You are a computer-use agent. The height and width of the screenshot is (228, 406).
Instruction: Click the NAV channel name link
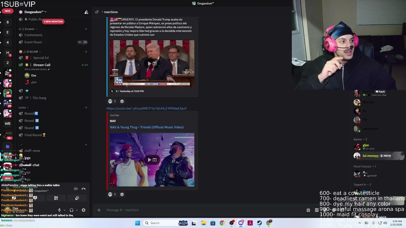(x=113, y=121)
